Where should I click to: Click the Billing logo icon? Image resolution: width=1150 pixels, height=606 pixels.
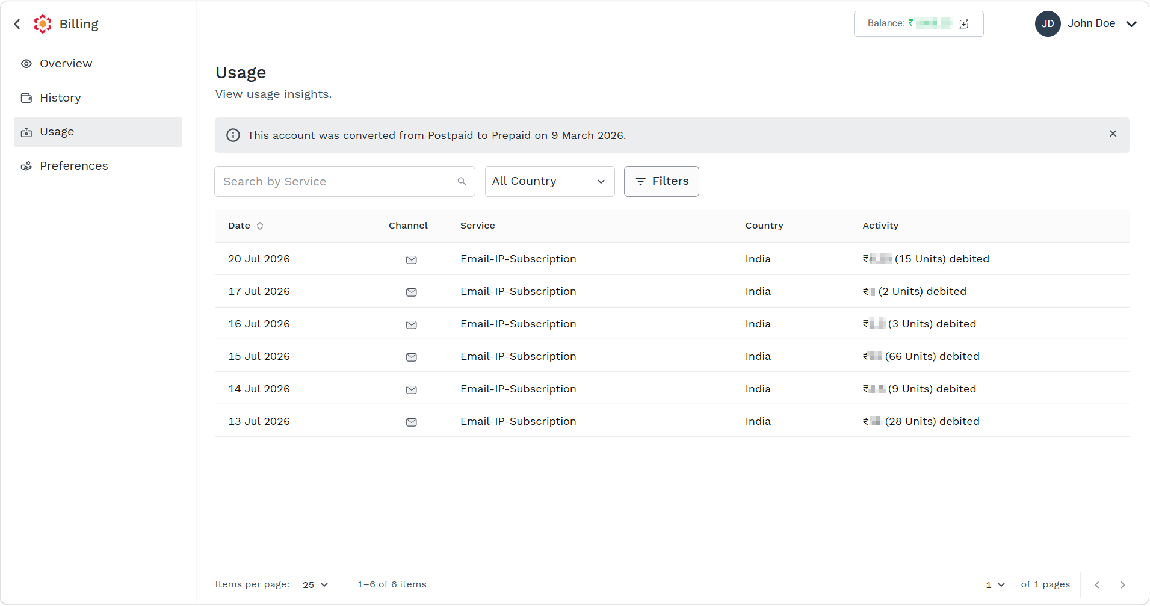click(x=43, y=24)
